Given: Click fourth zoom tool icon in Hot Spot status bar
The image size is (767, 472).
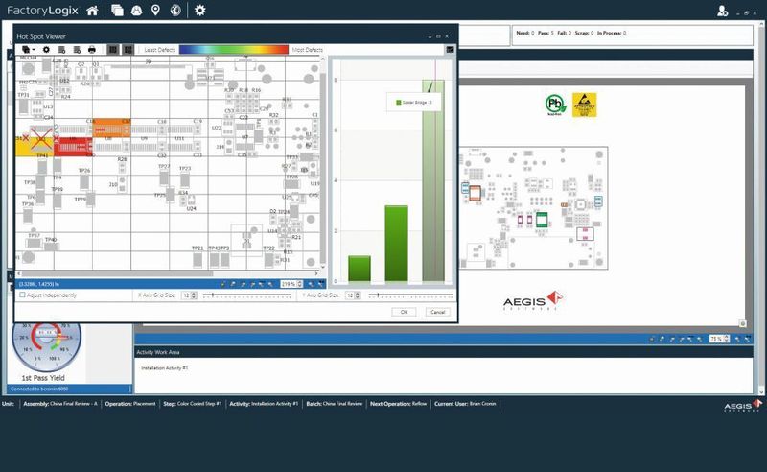Looking at the screenshot, I should pos(252,284).
